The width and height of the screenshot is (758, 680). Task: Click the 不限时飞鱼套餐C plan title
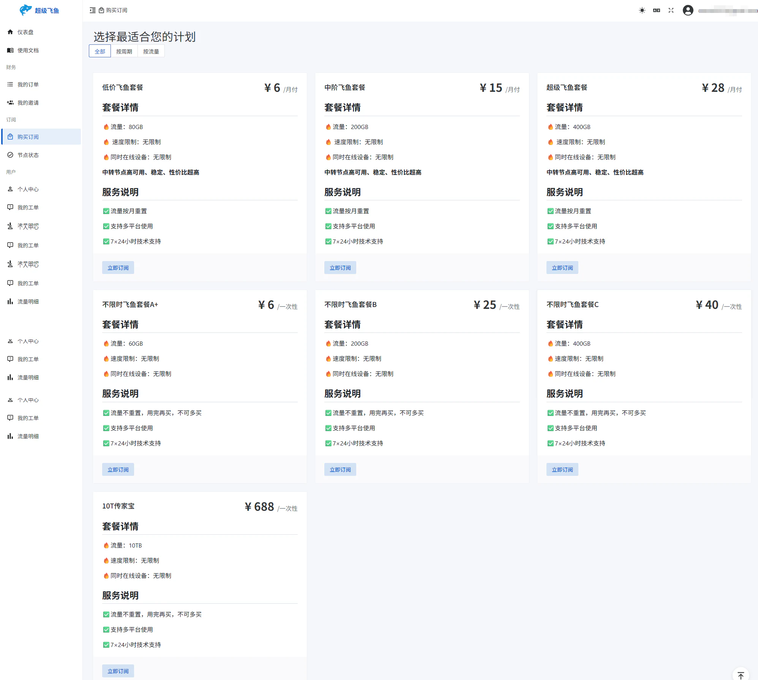(x=573, y=305)
